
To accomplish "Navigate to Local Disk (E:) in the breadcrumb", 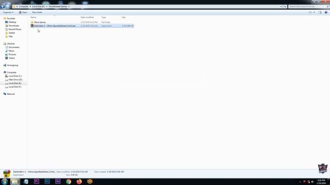I will click(x=39, y=7).
